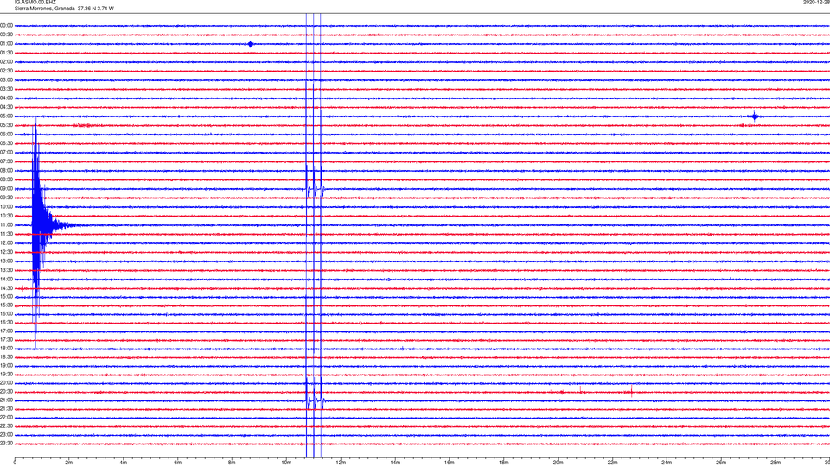
Task: Select the 06:30 trace time label
Action: [6, 143]
